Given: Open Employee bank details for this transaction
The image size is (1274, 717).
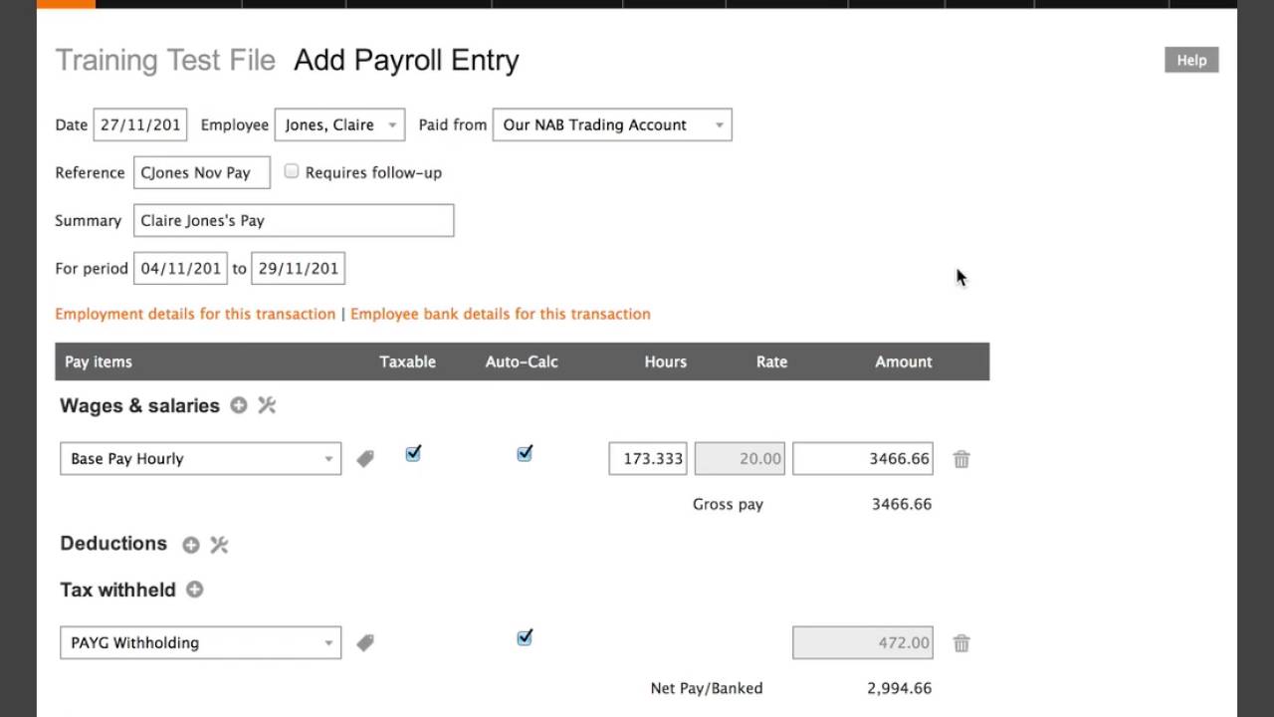Looking at the screenshot, I should coord(501,314).
